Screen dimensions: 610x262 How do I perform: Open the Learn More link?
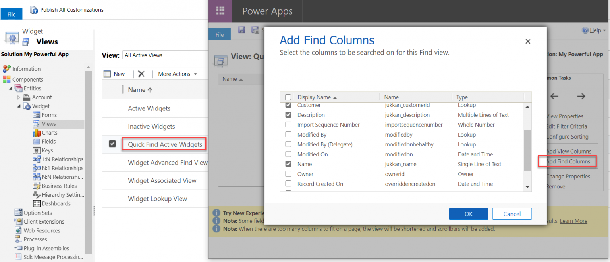573,221
